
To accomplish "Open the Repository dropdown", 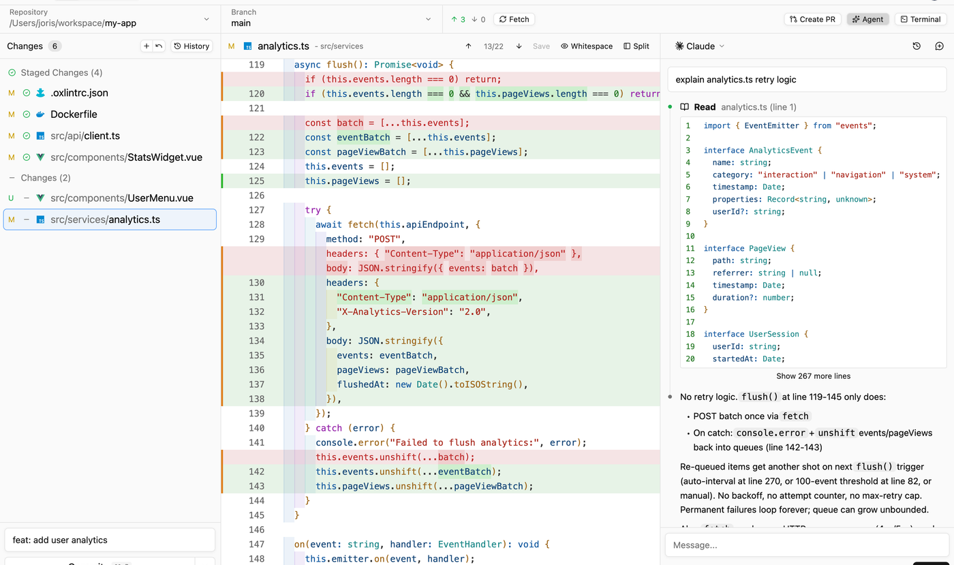I will (x=110, y=18).
